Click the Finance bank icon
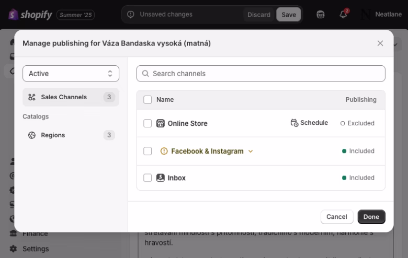Screen dimensions: 408x258 13,233
